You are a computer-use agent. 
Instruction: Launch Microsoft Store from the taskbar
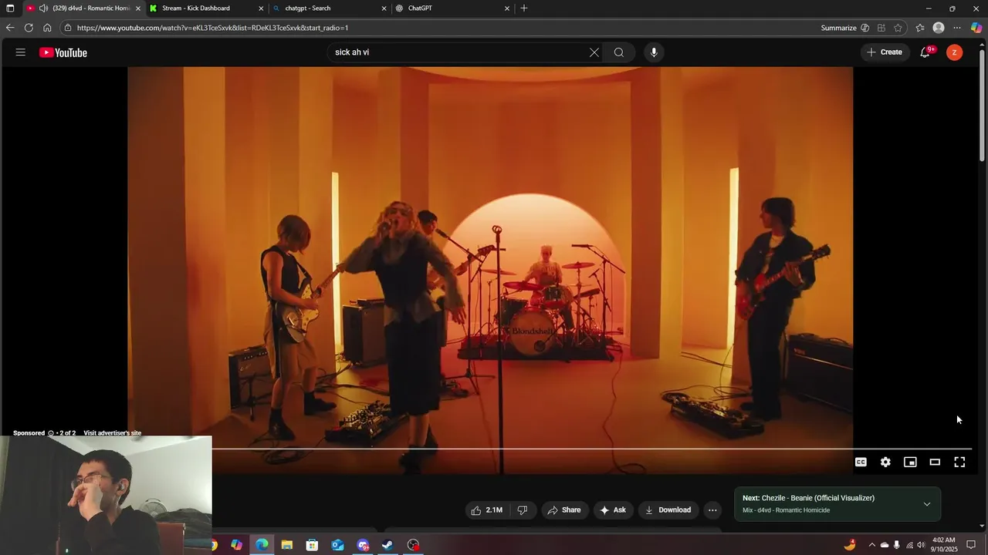click(312, 545)
